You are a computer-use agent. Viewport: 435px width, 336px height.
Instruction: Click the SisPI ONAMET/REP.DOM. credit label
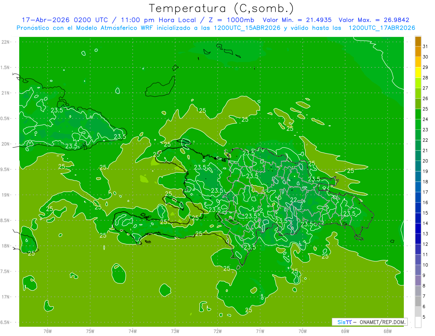tap(369, 322)
